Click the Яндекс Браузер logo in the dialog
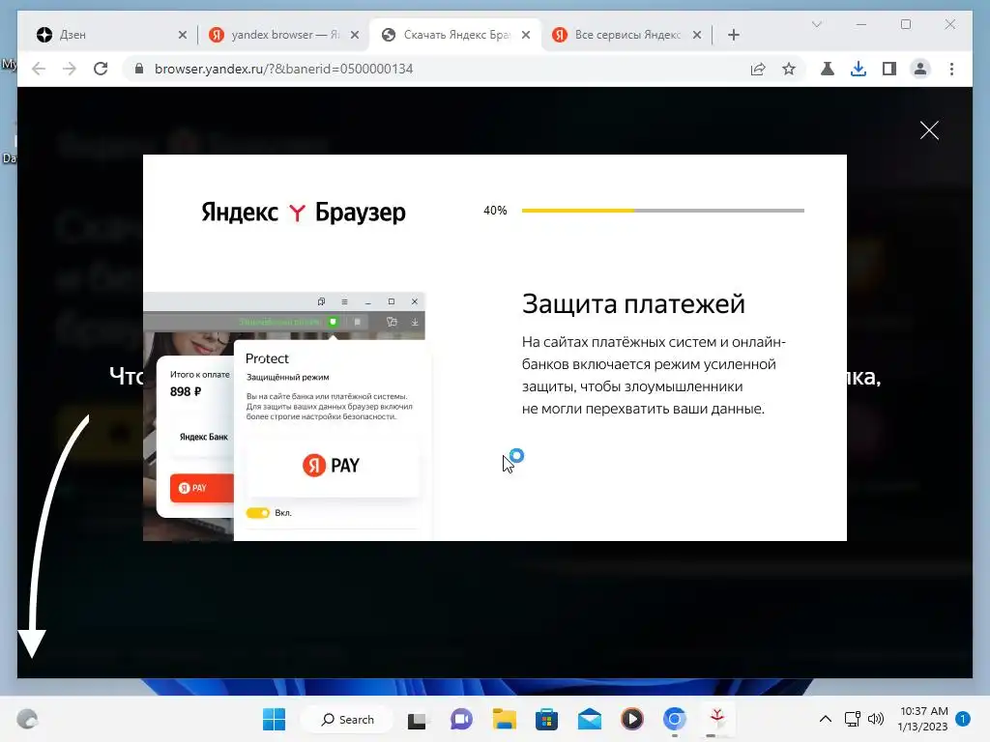The height and width of the screenshot is (742, 990). (x=303, y=213)
